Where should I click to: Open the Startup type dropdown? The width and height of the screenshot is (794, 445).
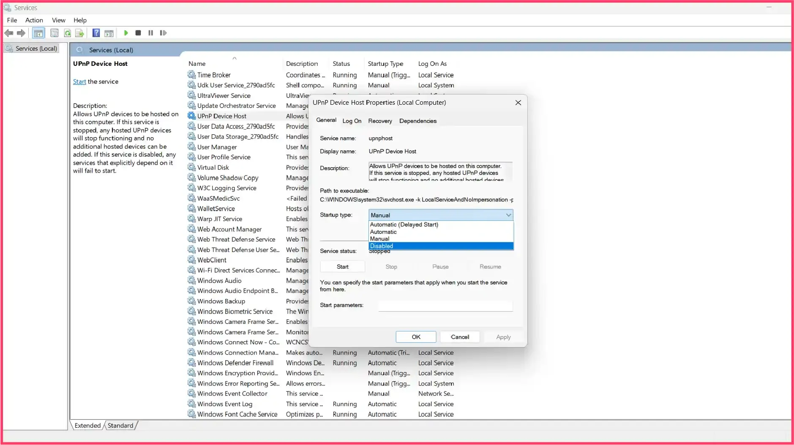[507, 215]
